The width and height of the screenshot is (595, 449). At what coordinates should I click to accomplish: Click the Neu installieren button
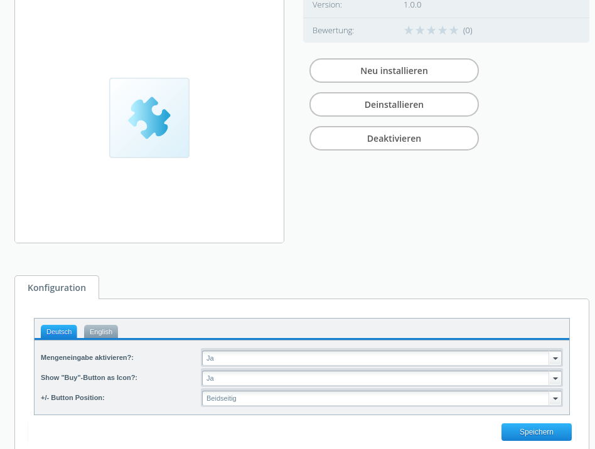click(x=394, y=71)
